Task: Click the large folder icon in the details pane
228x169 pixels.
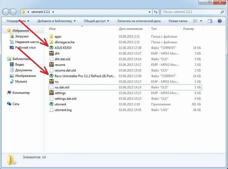Action: click(11, 160)
